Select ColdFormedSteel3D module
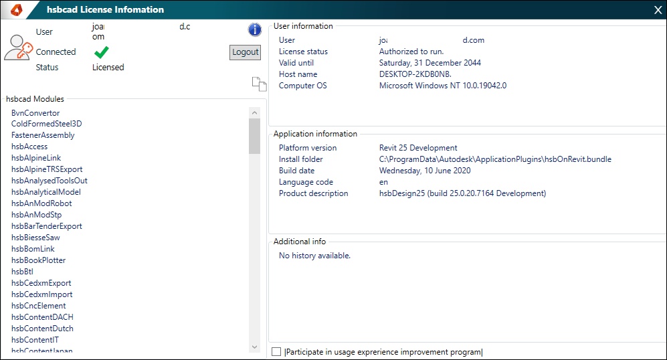 [46, 124]
